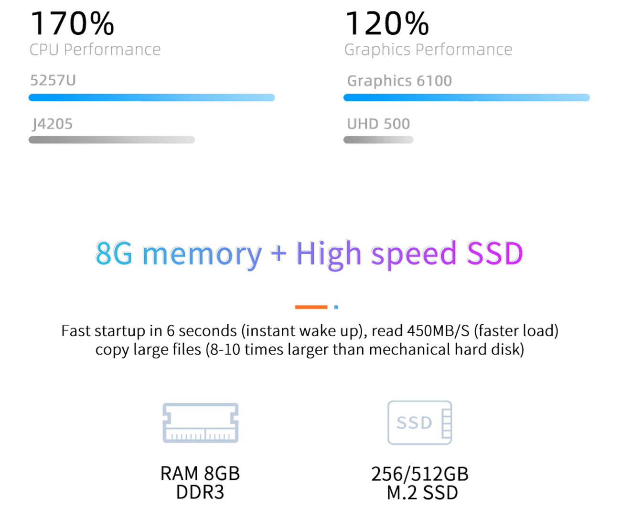Click the small blue divider dot
Viewport: 621px width, 519px height.
point(336,307)
